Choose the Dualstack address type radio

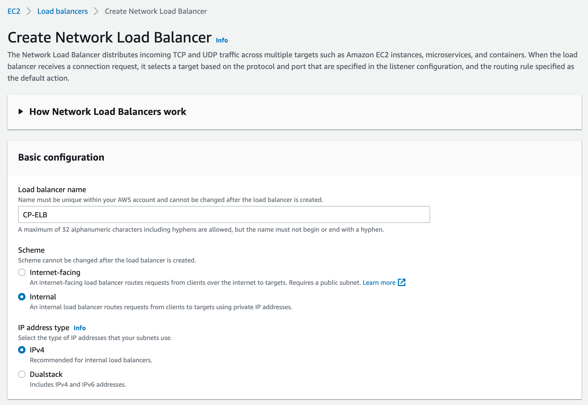point(22,374)
